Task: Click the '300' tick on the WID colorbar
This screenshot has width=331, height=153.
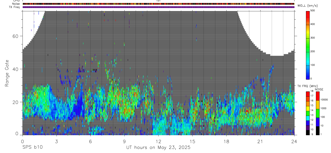Action: pyautogui.click(x=313, y=38)
